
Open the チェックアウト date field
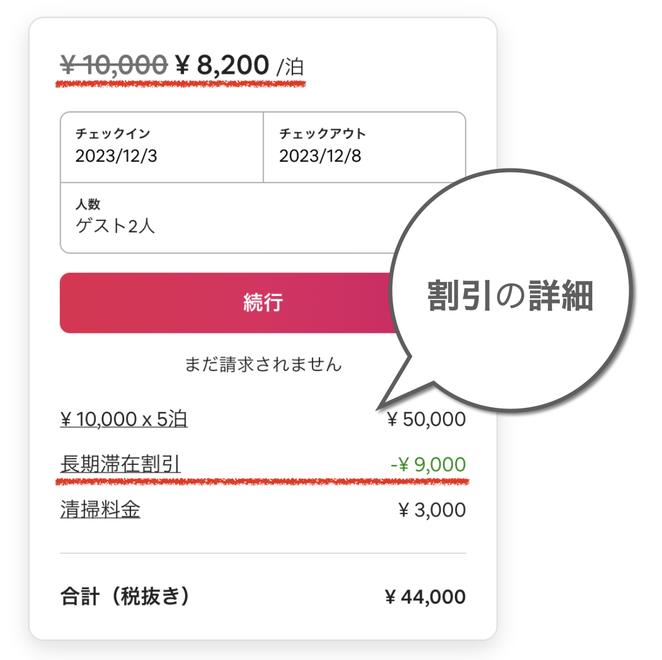365,147
